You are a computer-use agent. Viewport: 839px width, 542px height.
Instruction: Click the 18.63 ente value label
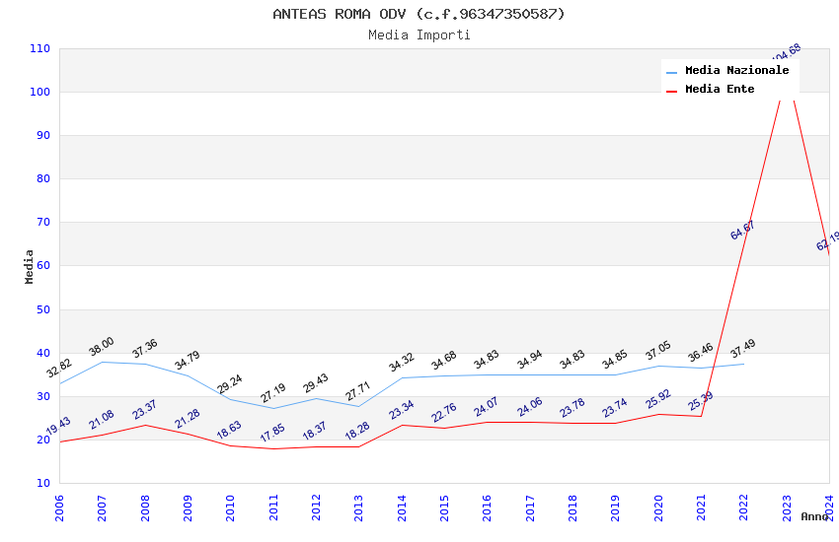[x=230, y=430]
